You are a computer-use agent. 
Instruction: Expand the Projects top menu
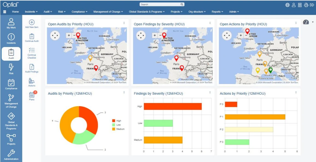[x=177, y=12]
